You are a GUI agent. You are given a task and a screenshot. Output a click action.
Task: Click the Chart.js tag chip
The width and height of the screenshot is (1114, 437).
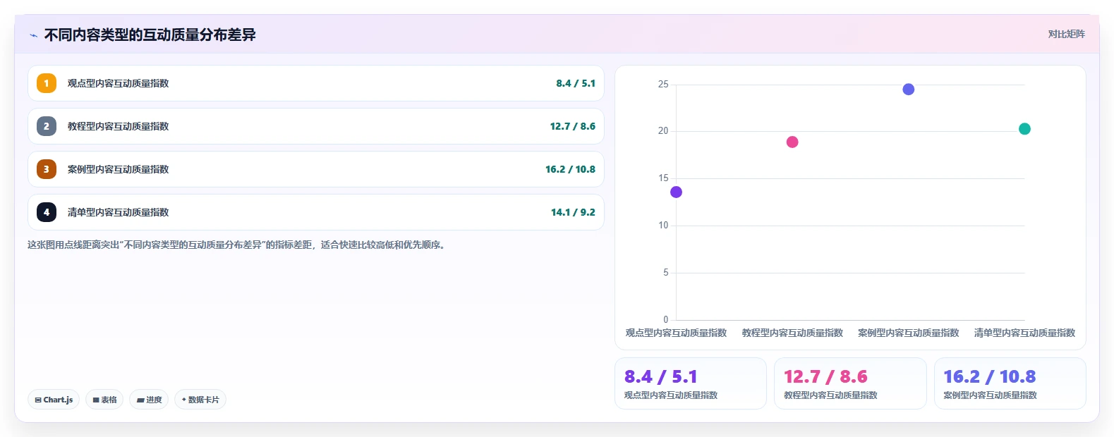(x=54, y=400)
